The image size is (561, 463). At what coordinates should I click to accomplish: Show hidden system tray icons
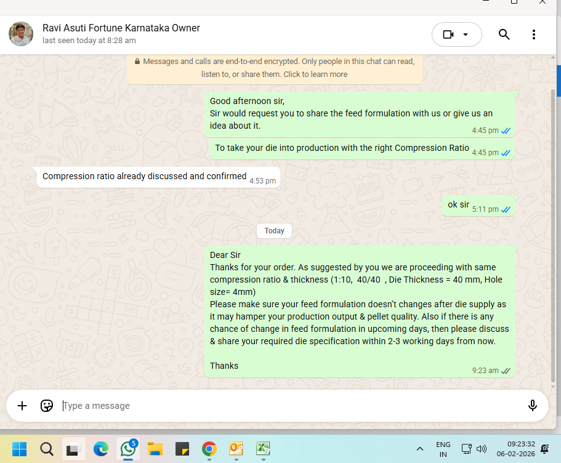click(420, 449)
